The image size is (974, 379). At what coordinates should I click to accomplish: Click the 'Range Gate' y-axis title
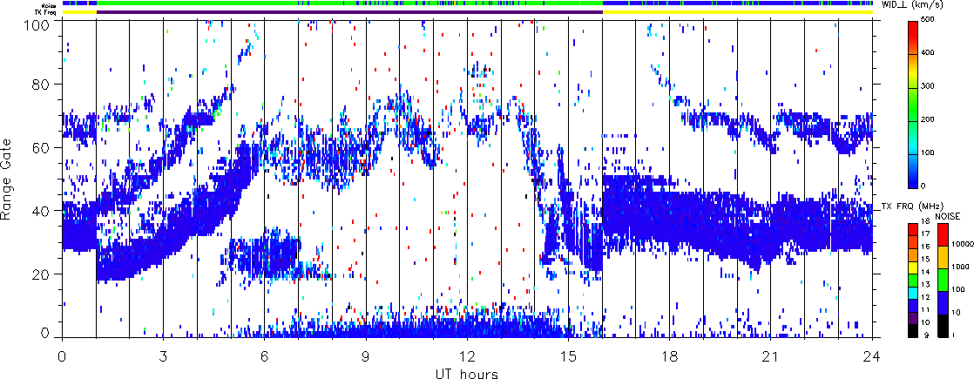pyautogui.click(x=8, y=179)
